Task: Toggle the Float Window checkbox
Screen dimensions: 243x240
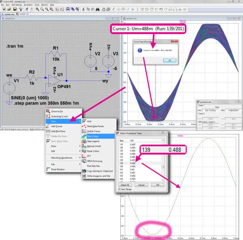Action: (48, 169)
